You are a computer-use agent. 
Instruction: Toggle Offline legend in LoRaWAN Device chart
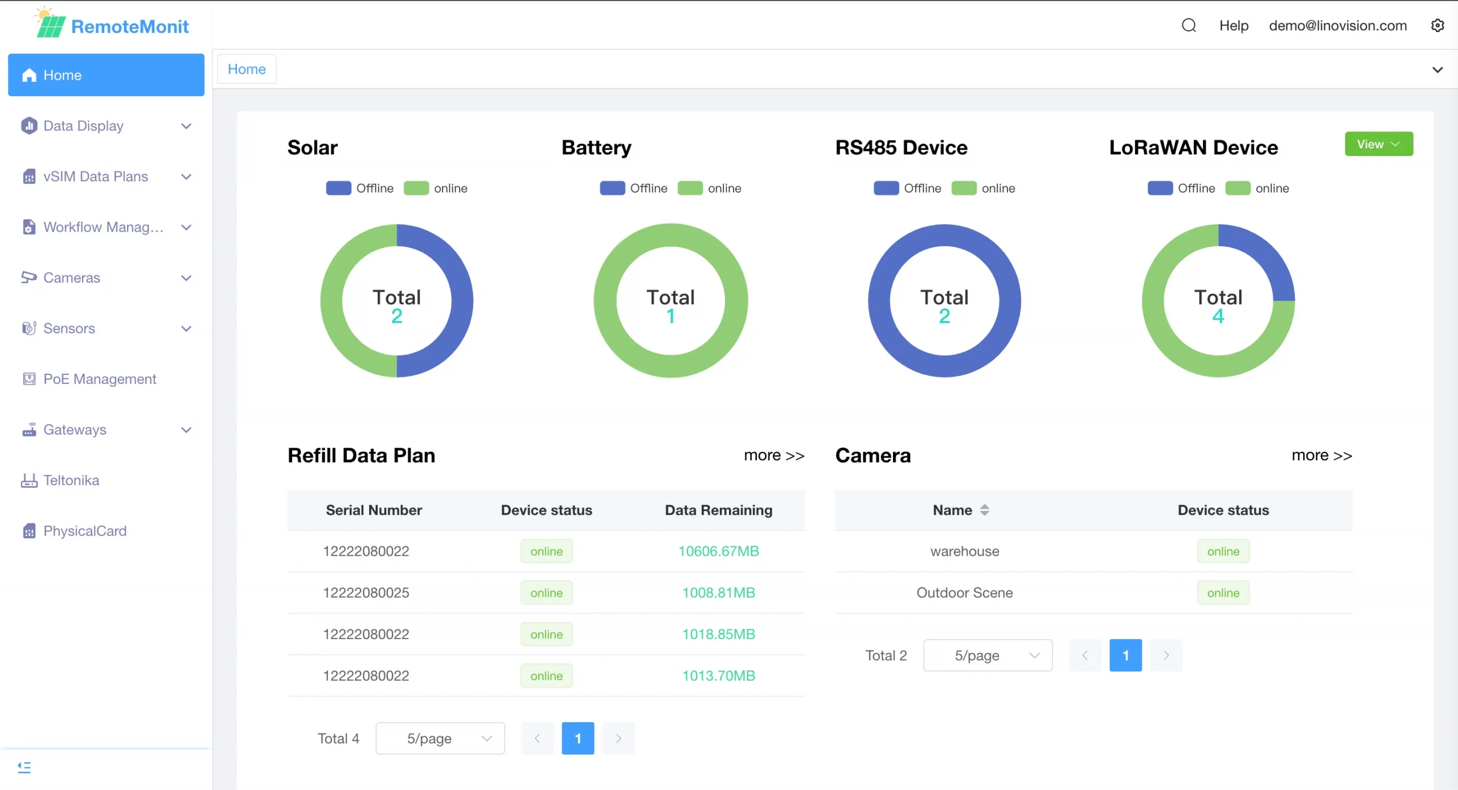point(1160,189)
